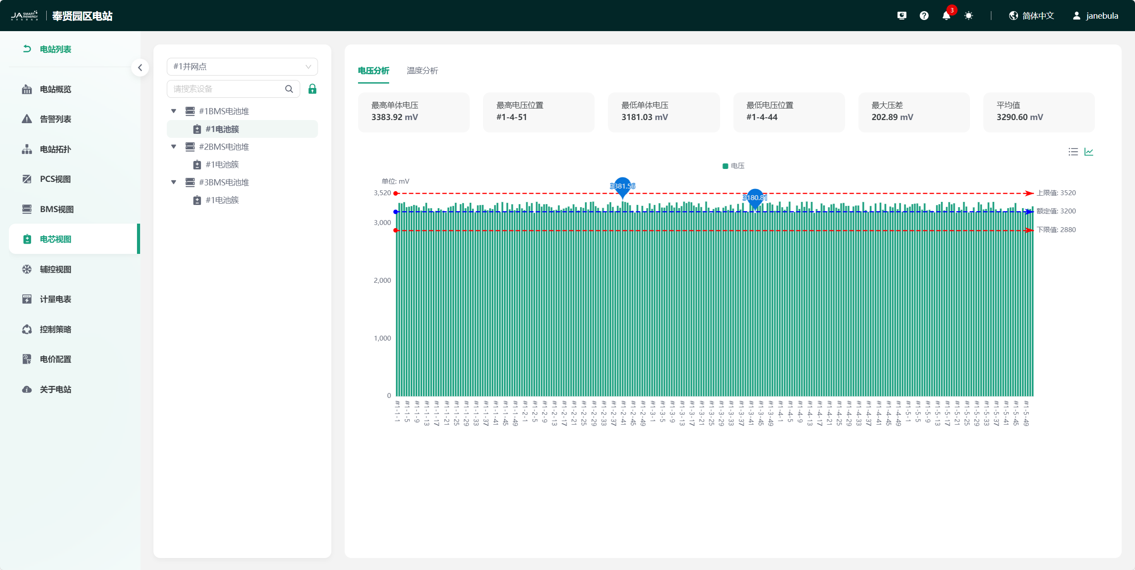Click the help question mark icon
This screenshot has width=1135, height=570.
(924, 16)
